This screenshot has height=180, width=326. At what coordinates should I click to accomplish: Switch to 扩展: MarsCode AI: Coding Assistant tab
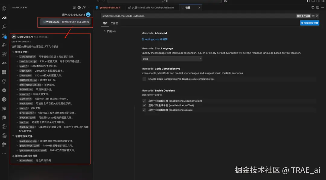[153, 8]
